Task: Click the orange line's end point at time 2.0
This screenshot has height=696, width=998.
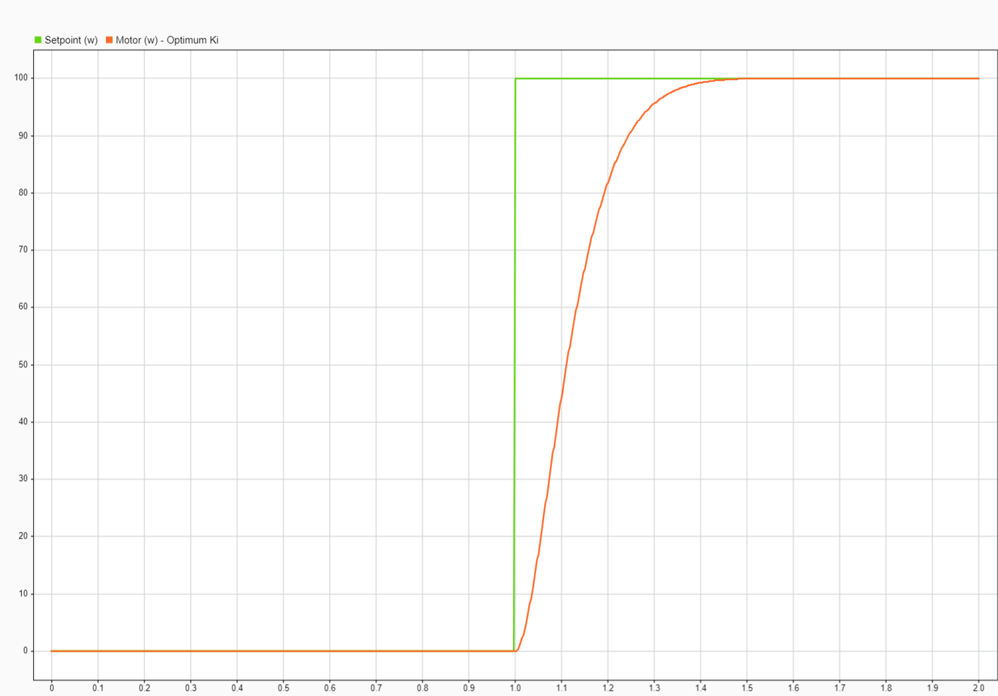Action: [978, 79]
